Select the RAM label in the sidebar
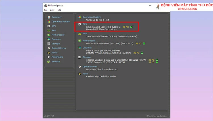 coord(54,30)
